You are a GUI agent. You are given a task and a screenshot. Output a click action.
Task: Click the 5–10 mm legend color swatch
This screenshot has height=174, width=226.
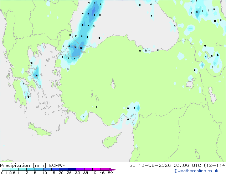coord(39,169)
